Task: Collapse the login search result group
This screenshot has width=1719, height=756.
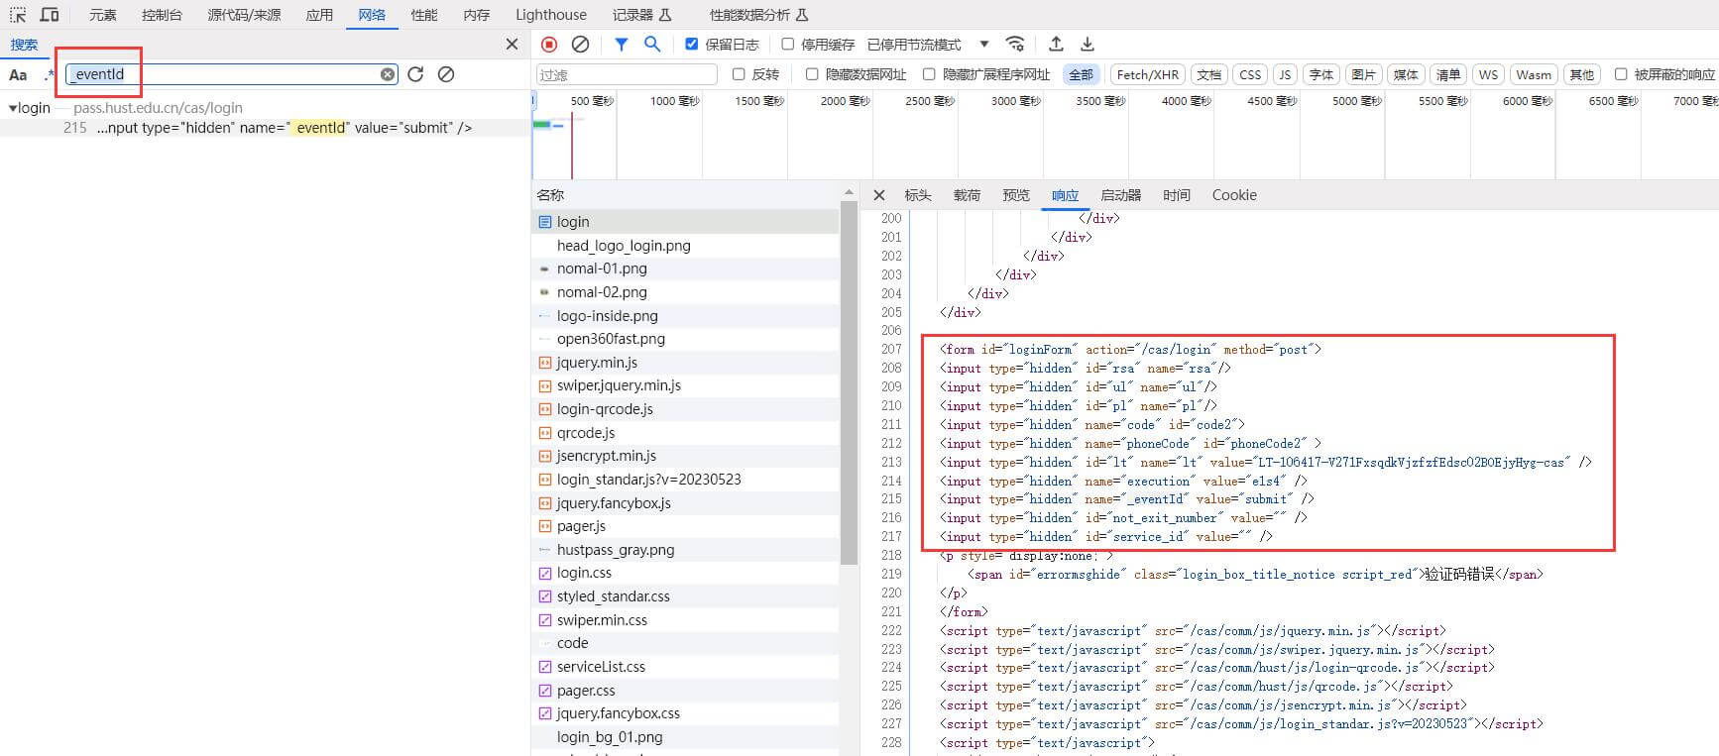Action: click(13, 108)
